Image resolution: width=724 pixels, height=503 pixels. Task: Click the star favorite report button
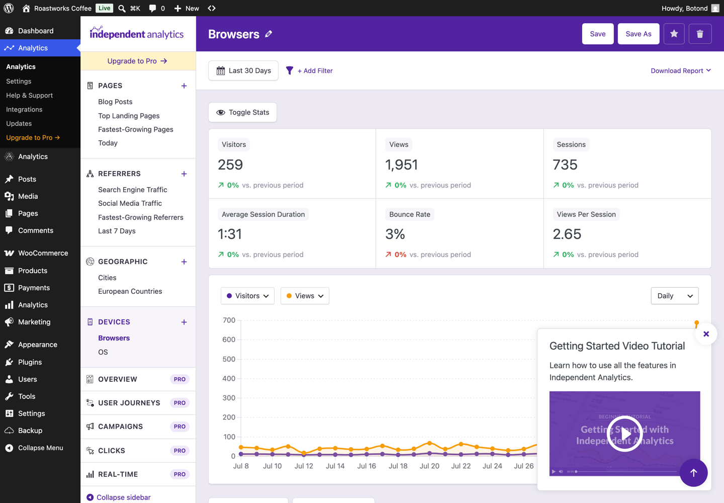coord(674,34)
